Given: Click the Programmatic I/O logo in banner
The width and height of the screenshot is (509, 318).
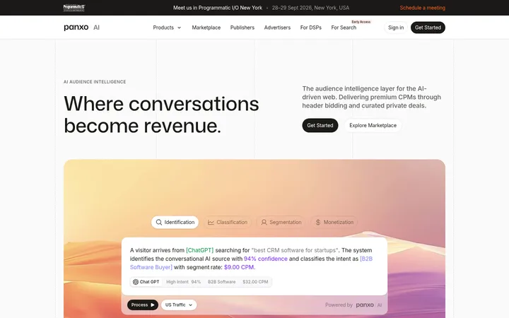Looking at the screenshot, I should click(74, 8).
